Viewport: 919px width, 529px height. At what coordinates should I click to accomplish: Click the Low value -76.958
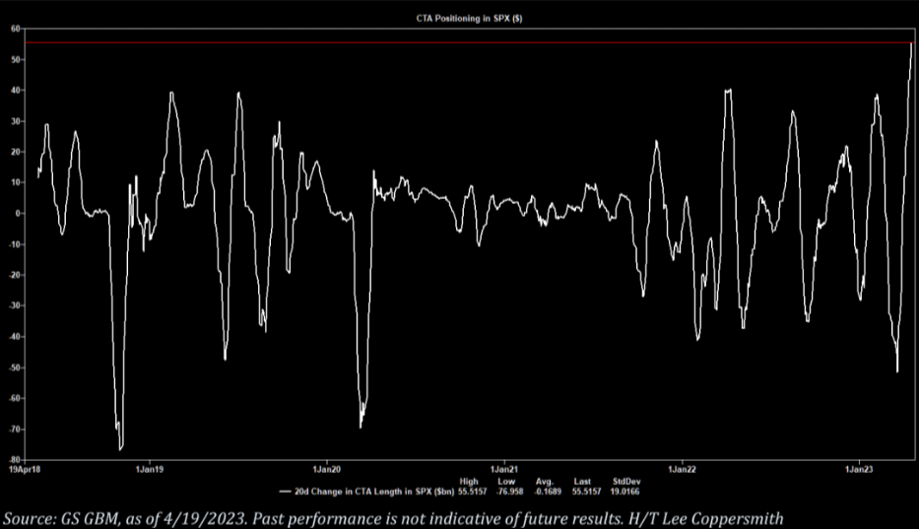click(509, 492)
